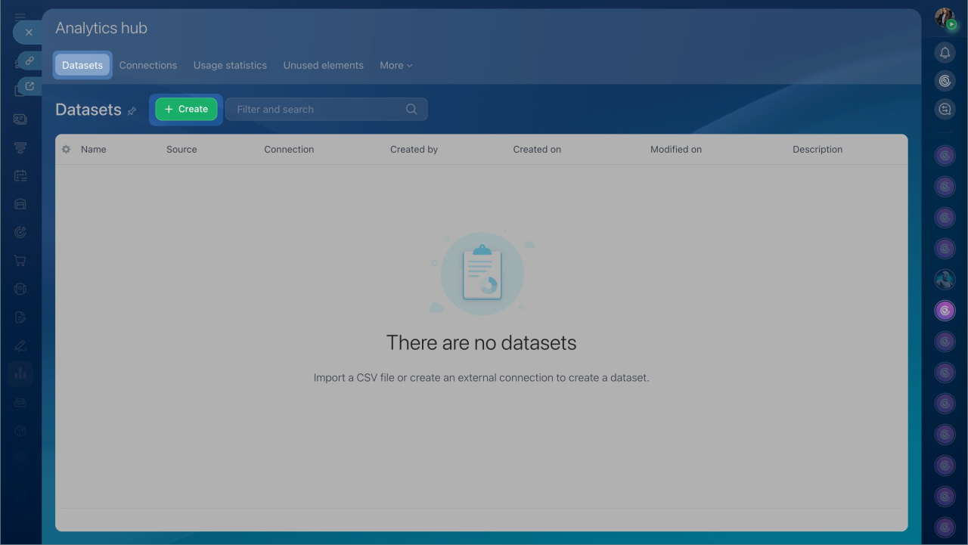The image size is (968, 545).
Task: Open notifications bell icon
Action: tap(945, 52)
